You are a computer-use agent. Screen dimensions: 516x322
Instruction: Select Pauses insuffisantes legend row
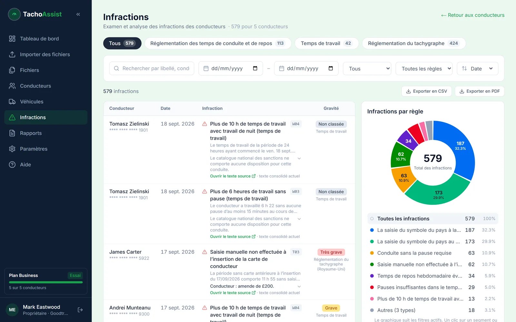click(x=433, y=287)
